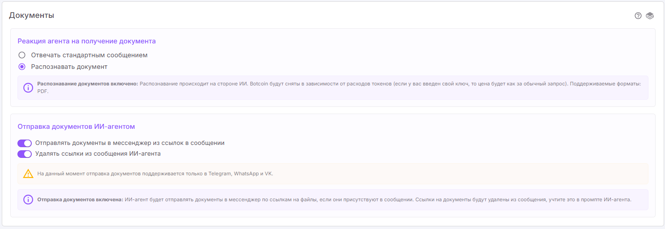Click bold text 'Распознавание документов включено:'

[x=88, y=84]
